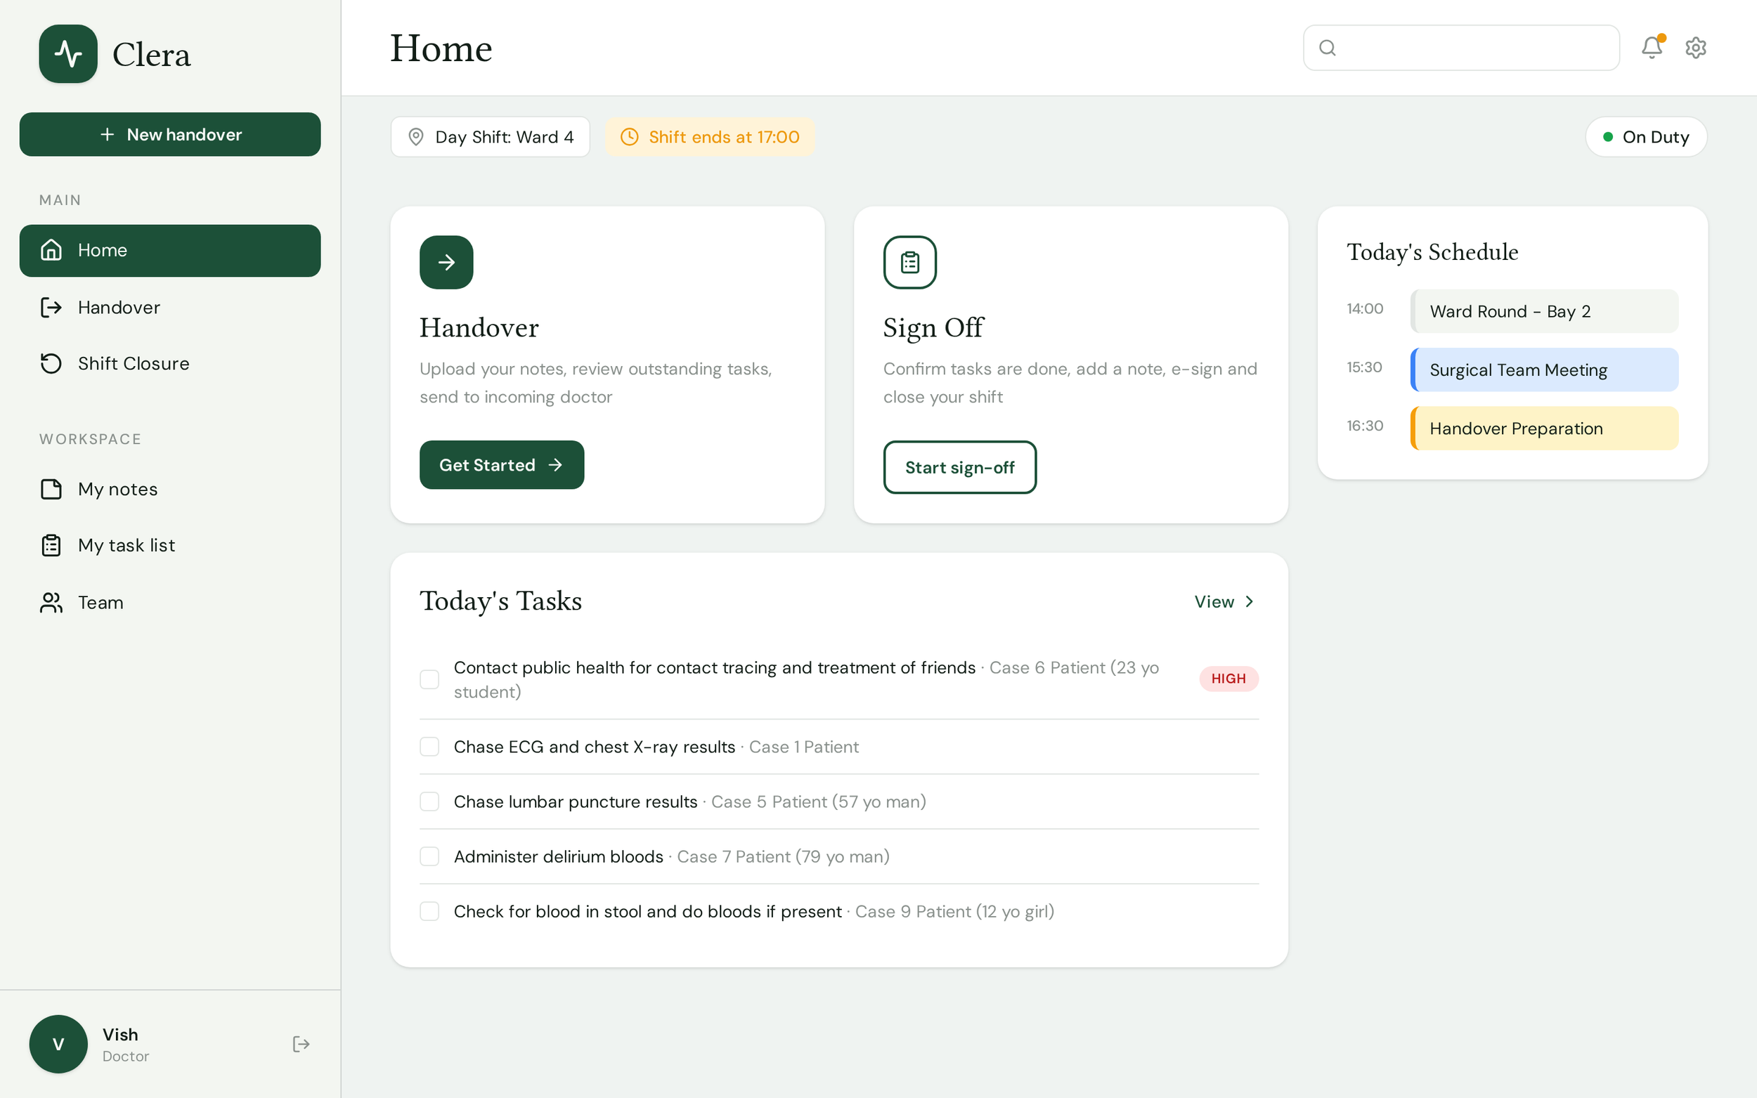Click the Handover card arrow icon
The width and height of the screenshot is (1757, 1098).
(446, 262)
